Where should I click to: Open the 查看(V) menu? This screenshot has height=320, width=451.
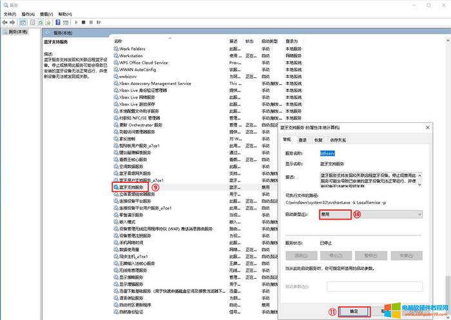pyautogui.click(x=46, y=14)
